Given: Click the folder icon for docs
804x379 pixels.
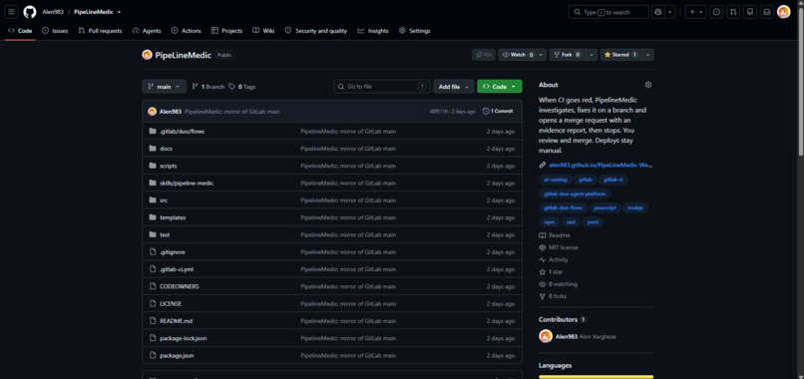Looking at the screenshot, I should point(153,149).
